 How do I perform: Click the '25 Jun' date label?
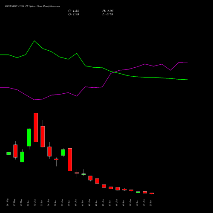(151, 203)
